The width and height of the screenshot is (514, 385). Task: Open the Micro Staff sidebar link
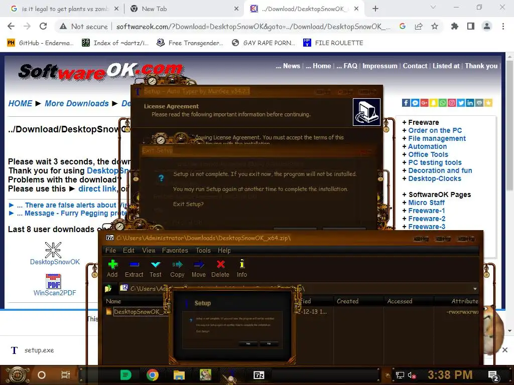426,203
